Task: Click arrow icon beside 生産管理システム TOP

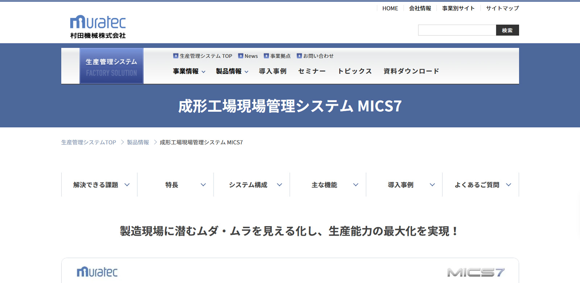Action: pos(176,56)
